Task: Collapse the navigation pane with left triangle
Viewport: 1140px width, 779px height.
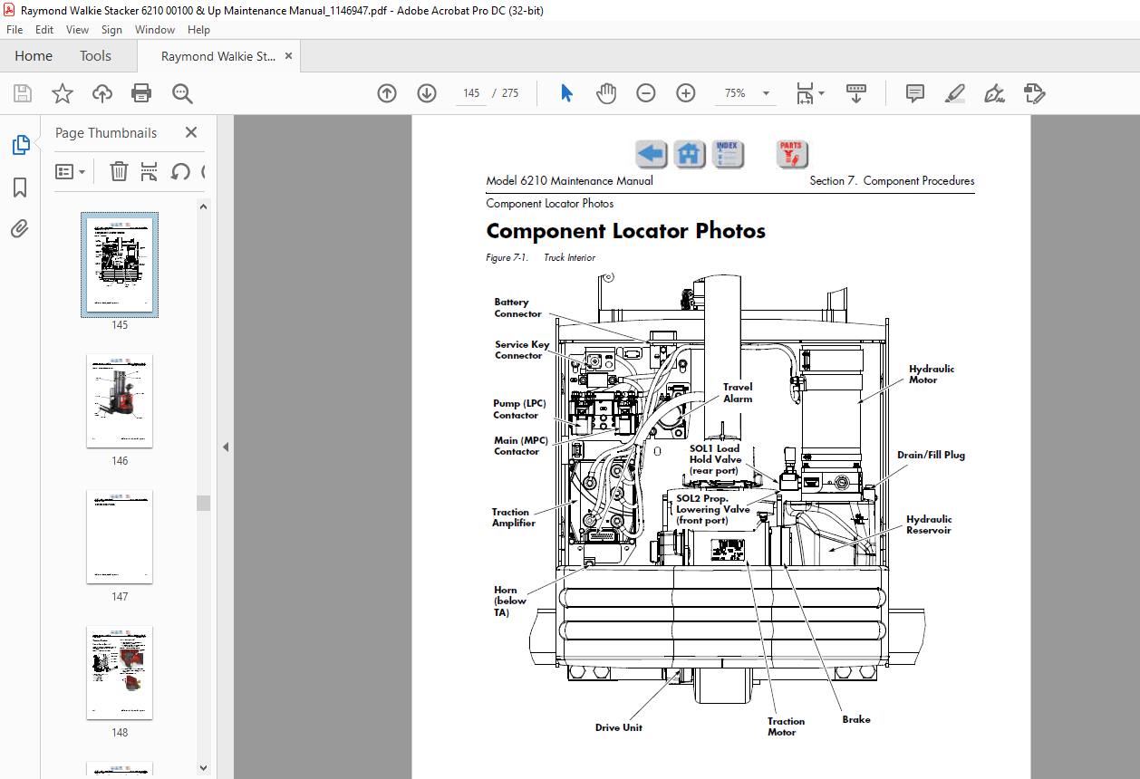Action: pos(226,447)
